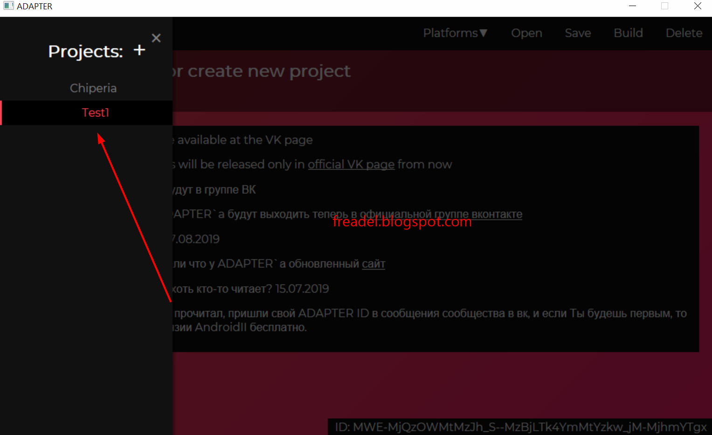This screenshot has height=435, width=712.
Task: Open the official VK page link
Action: [351, 164]
